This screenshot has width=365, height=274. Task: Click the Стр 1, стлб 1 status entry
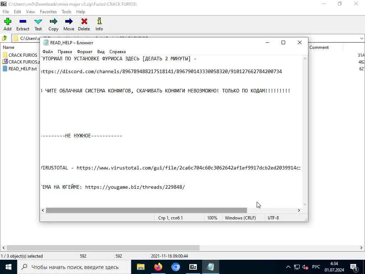click(x=170, y=218)
